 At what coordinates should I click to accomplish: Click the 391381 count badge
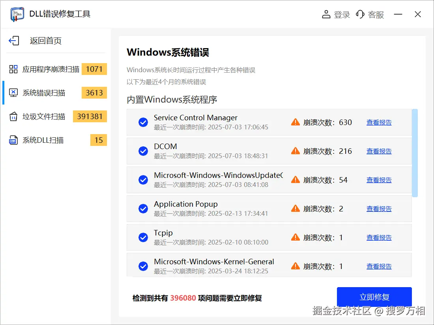click(x=90, y=116)
